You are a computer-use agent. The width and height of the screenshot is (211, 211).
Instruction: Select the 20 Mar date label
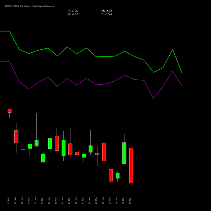[x=103, y=201]
